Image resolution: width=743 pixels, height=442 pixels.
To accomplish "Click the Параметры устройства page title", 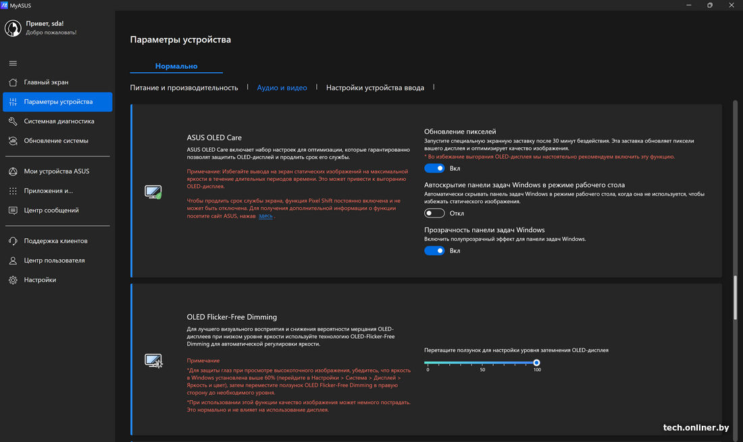I will [x=180, y=40].
